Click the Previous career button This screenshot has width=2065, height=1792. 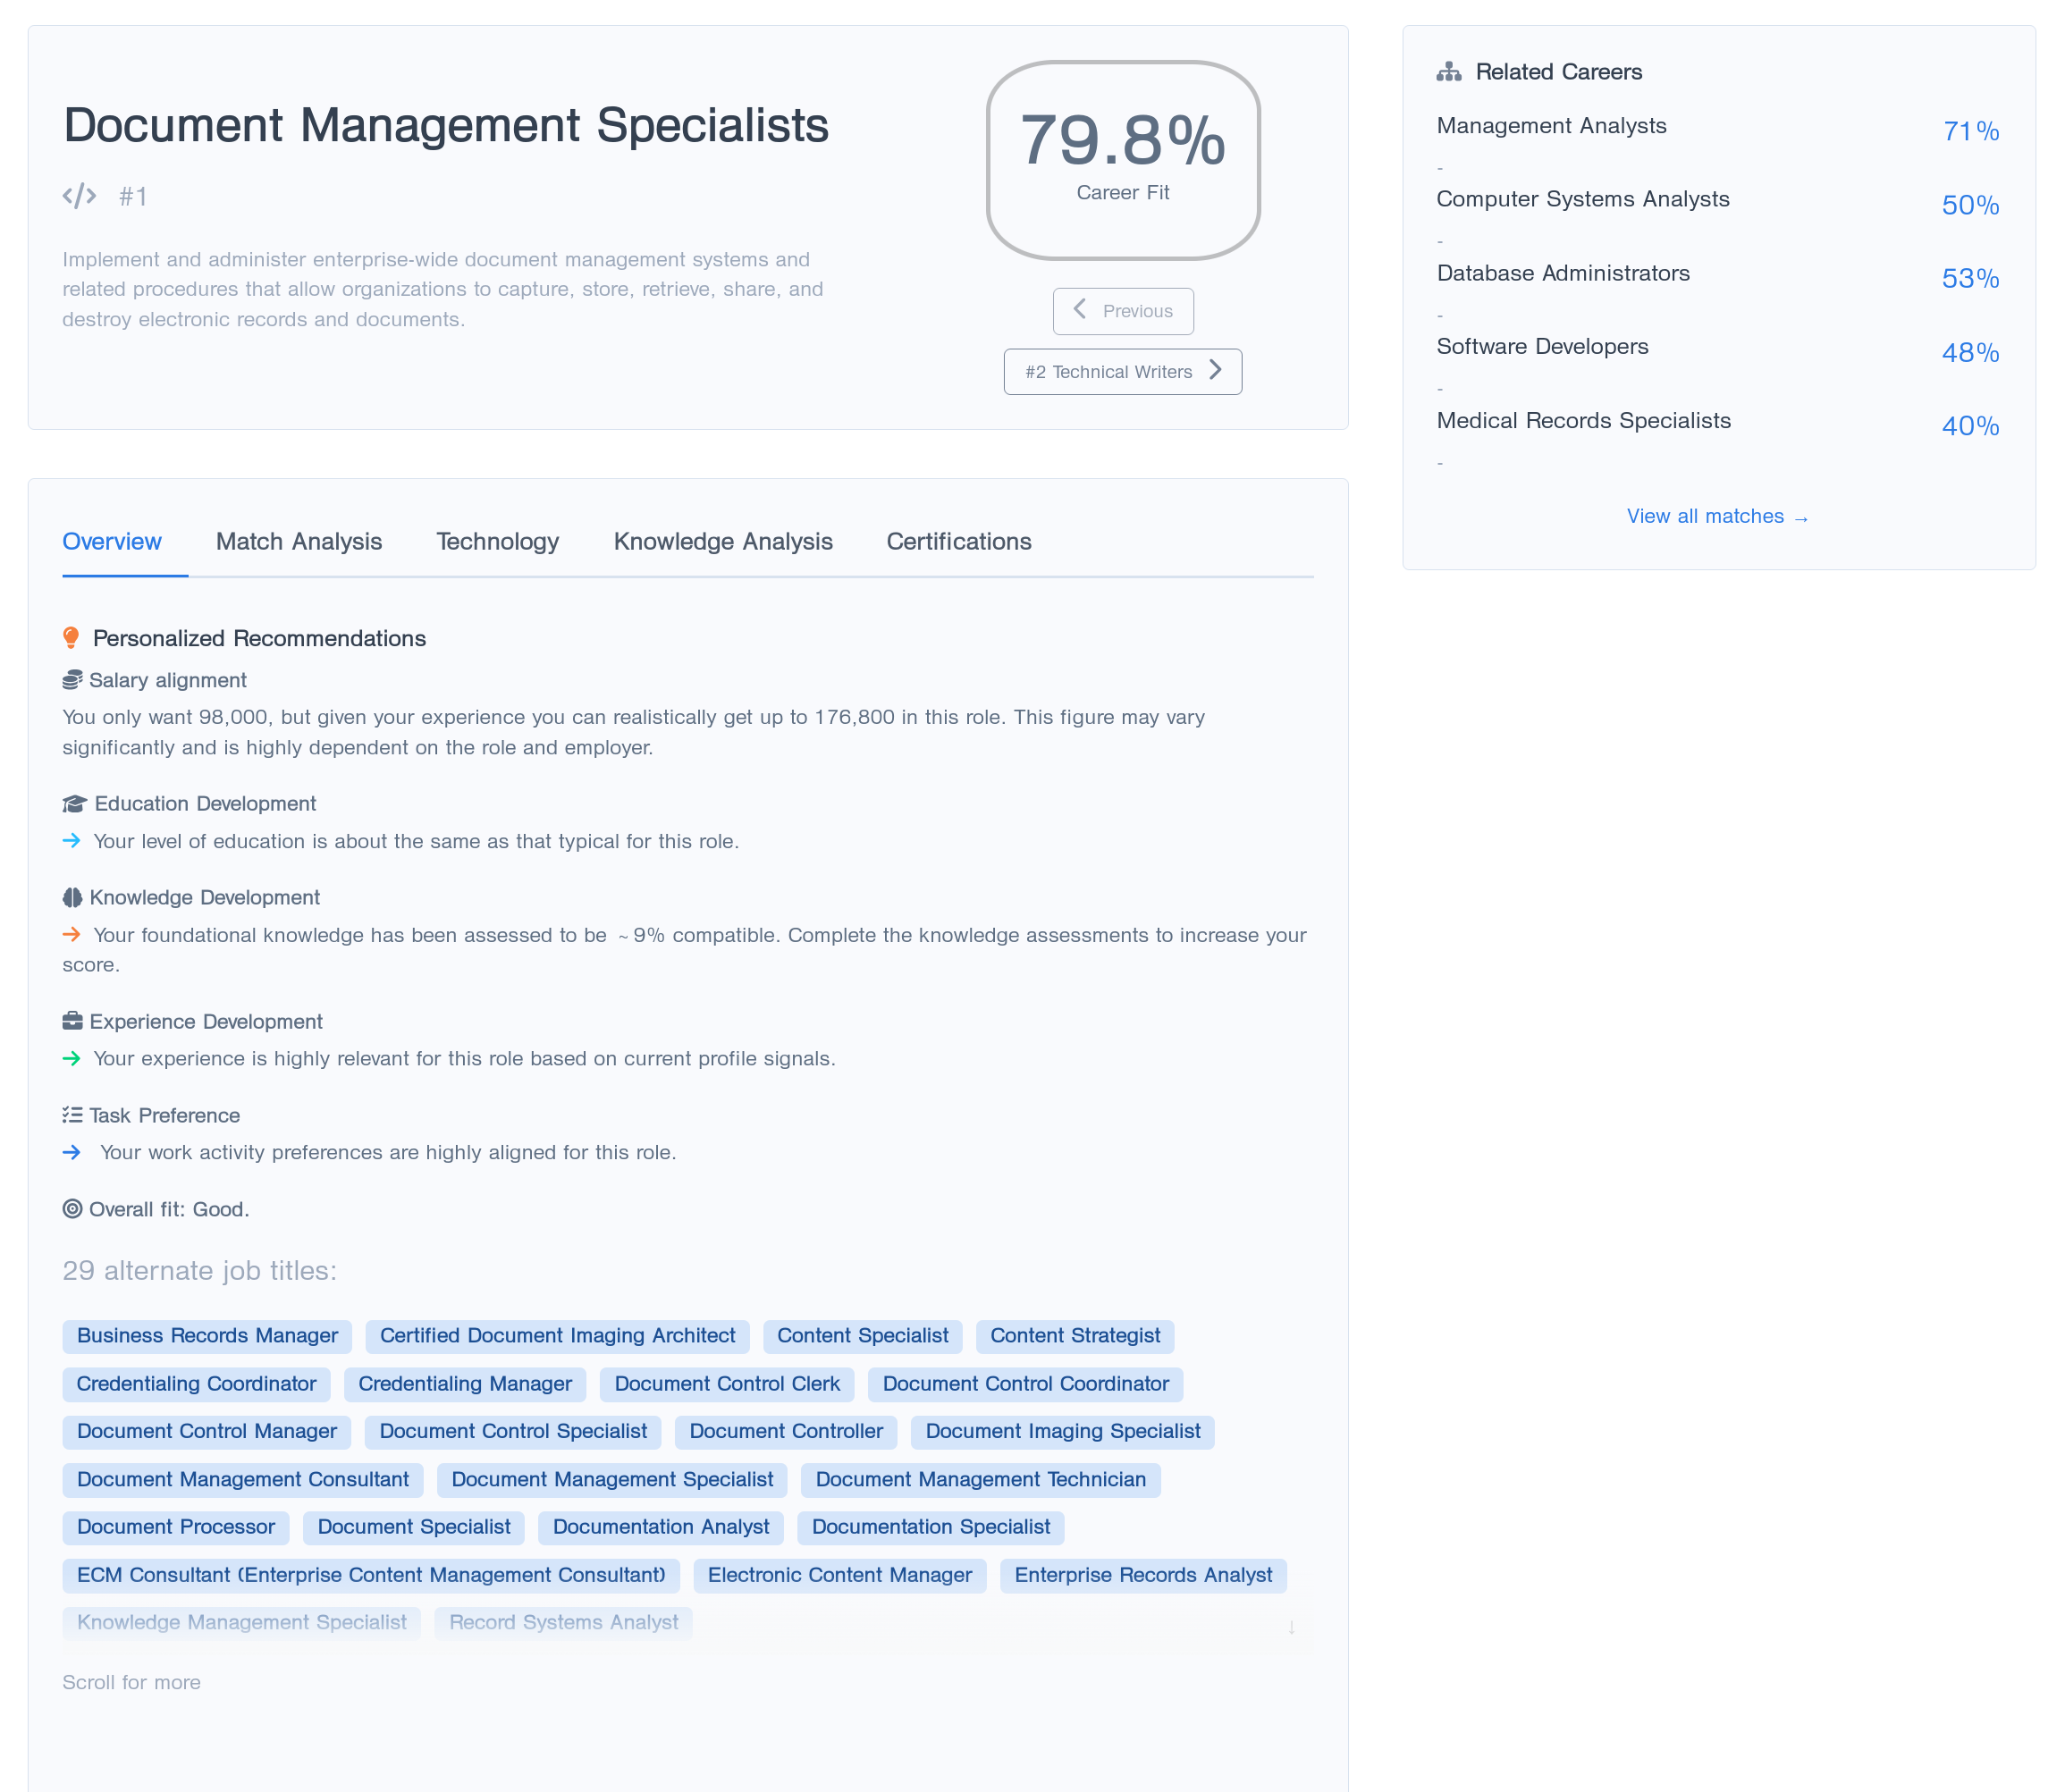[1122, 311]
